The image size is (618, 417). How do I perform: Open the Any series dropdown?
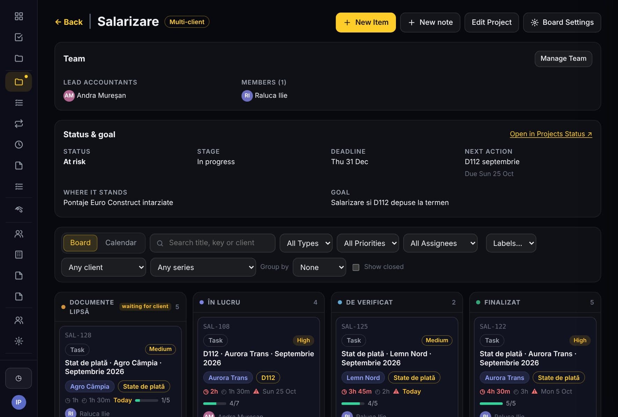point(203,267)
